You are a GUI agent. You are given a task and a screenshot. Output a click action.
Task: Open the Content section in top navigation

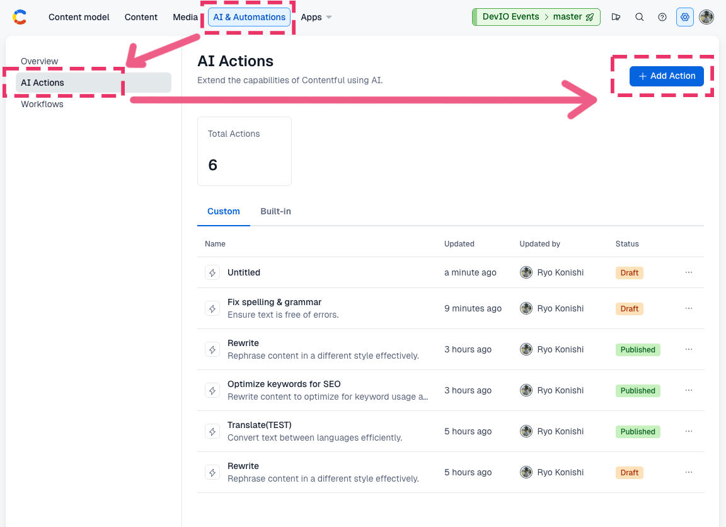click(141, 17)
